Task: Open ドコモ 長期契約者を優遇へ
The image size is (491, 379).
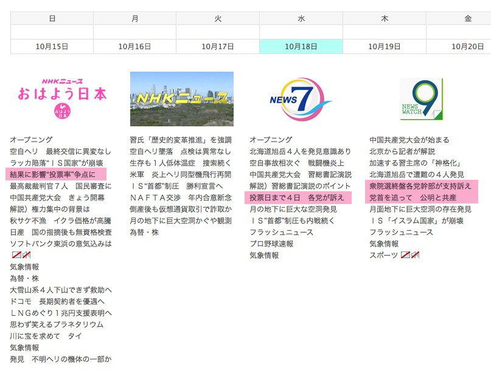Action: click(57, 301)
